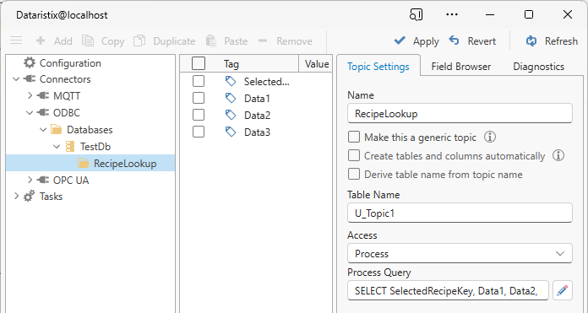588x313 pixels.
Task: Click the Process Query SELECT text field
Action: coord(448,290)
